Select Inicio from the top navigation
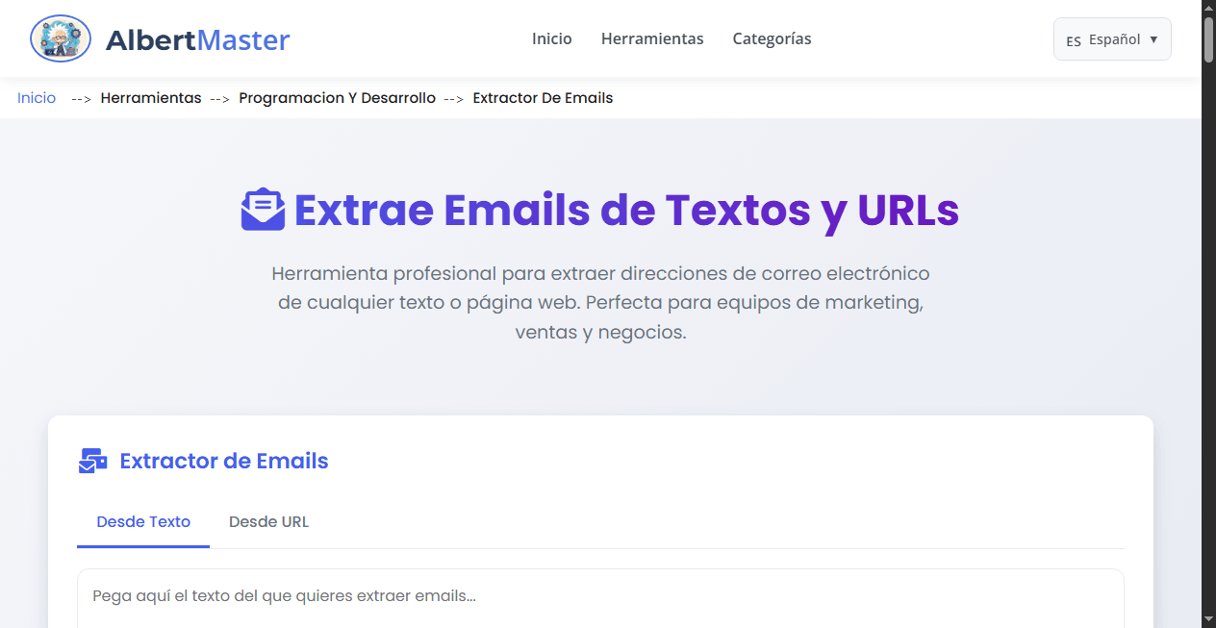1216x628 pixels. coord(551,38)
